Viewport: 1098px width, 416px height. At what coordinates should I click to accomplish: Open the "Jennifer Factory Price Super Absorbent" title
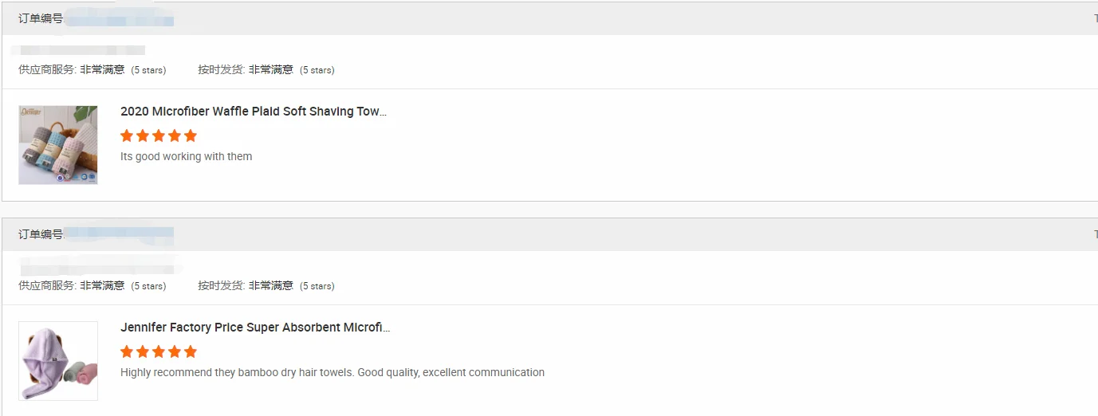point(255,328)
